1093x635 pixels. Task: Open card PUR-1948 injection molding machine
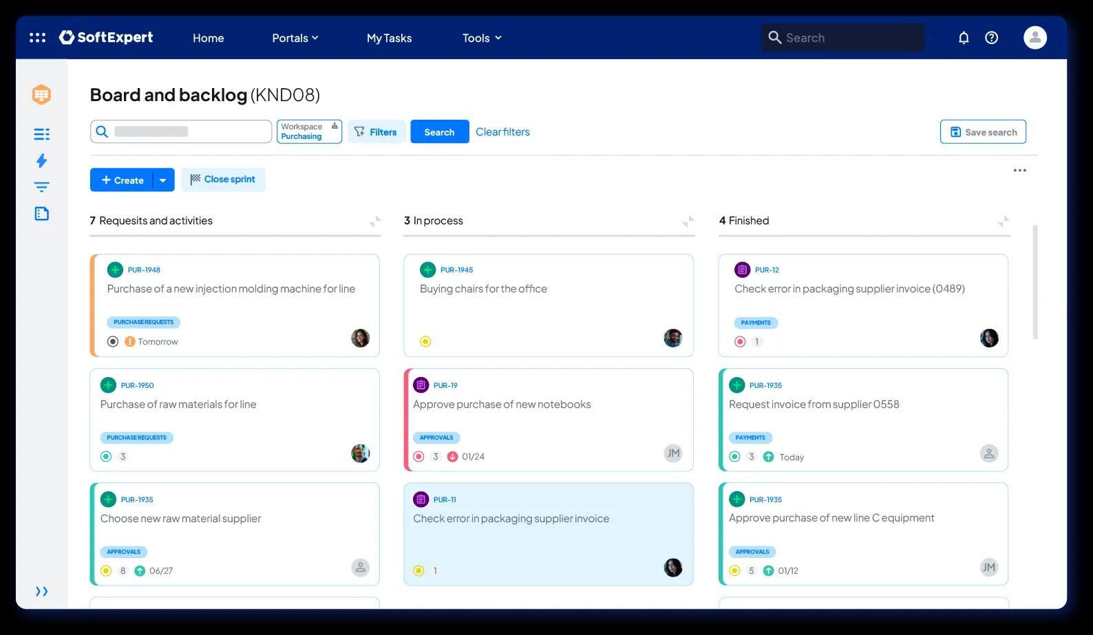235,305
